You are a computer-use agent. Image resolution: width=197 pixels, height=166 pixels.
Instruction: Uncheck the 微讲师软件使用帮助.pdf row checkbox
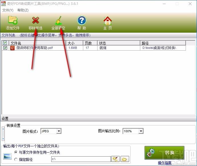click(5, 48)
